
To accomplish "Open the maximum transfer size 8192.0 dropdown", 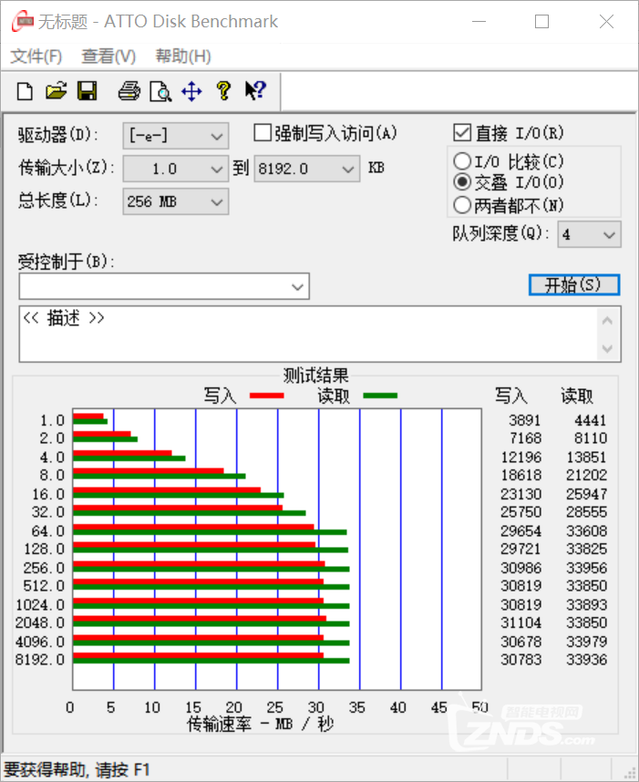I will [307, 169].
